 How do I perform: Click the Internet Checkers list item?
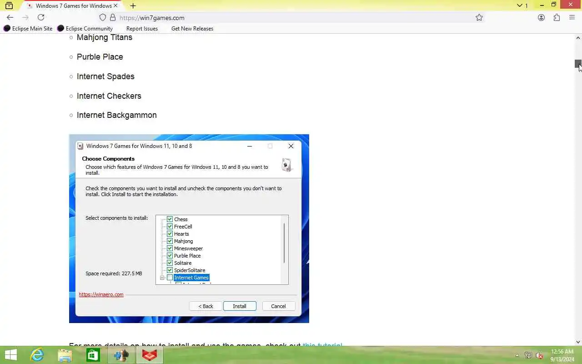109,96
